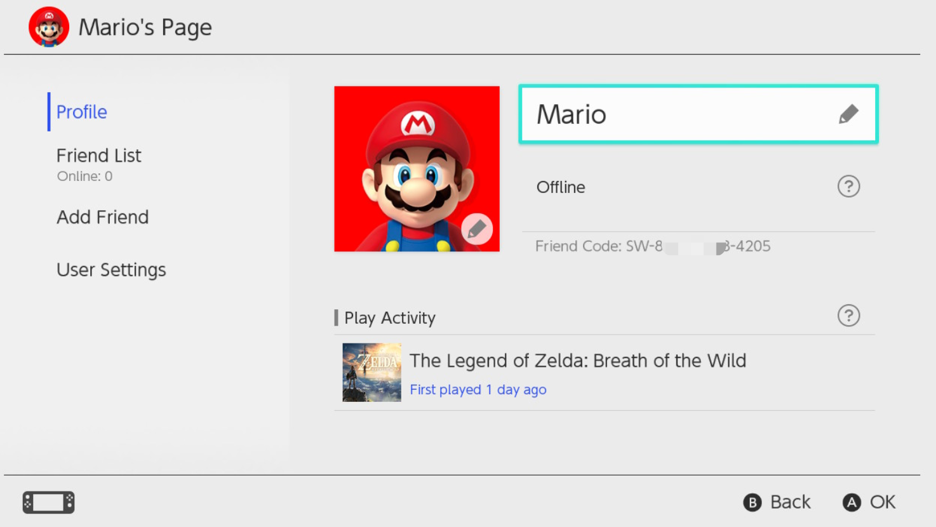Image resolution: width=936 pixels, height=527 pixels.
Task: Click the B button icon beside Back
Action: tap(752, 503)
